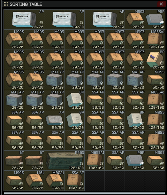Select the BP box between MAI AP and SSA AP

[74, 100]
